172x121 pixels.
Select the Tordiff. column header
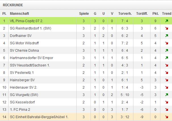[142, 14]
